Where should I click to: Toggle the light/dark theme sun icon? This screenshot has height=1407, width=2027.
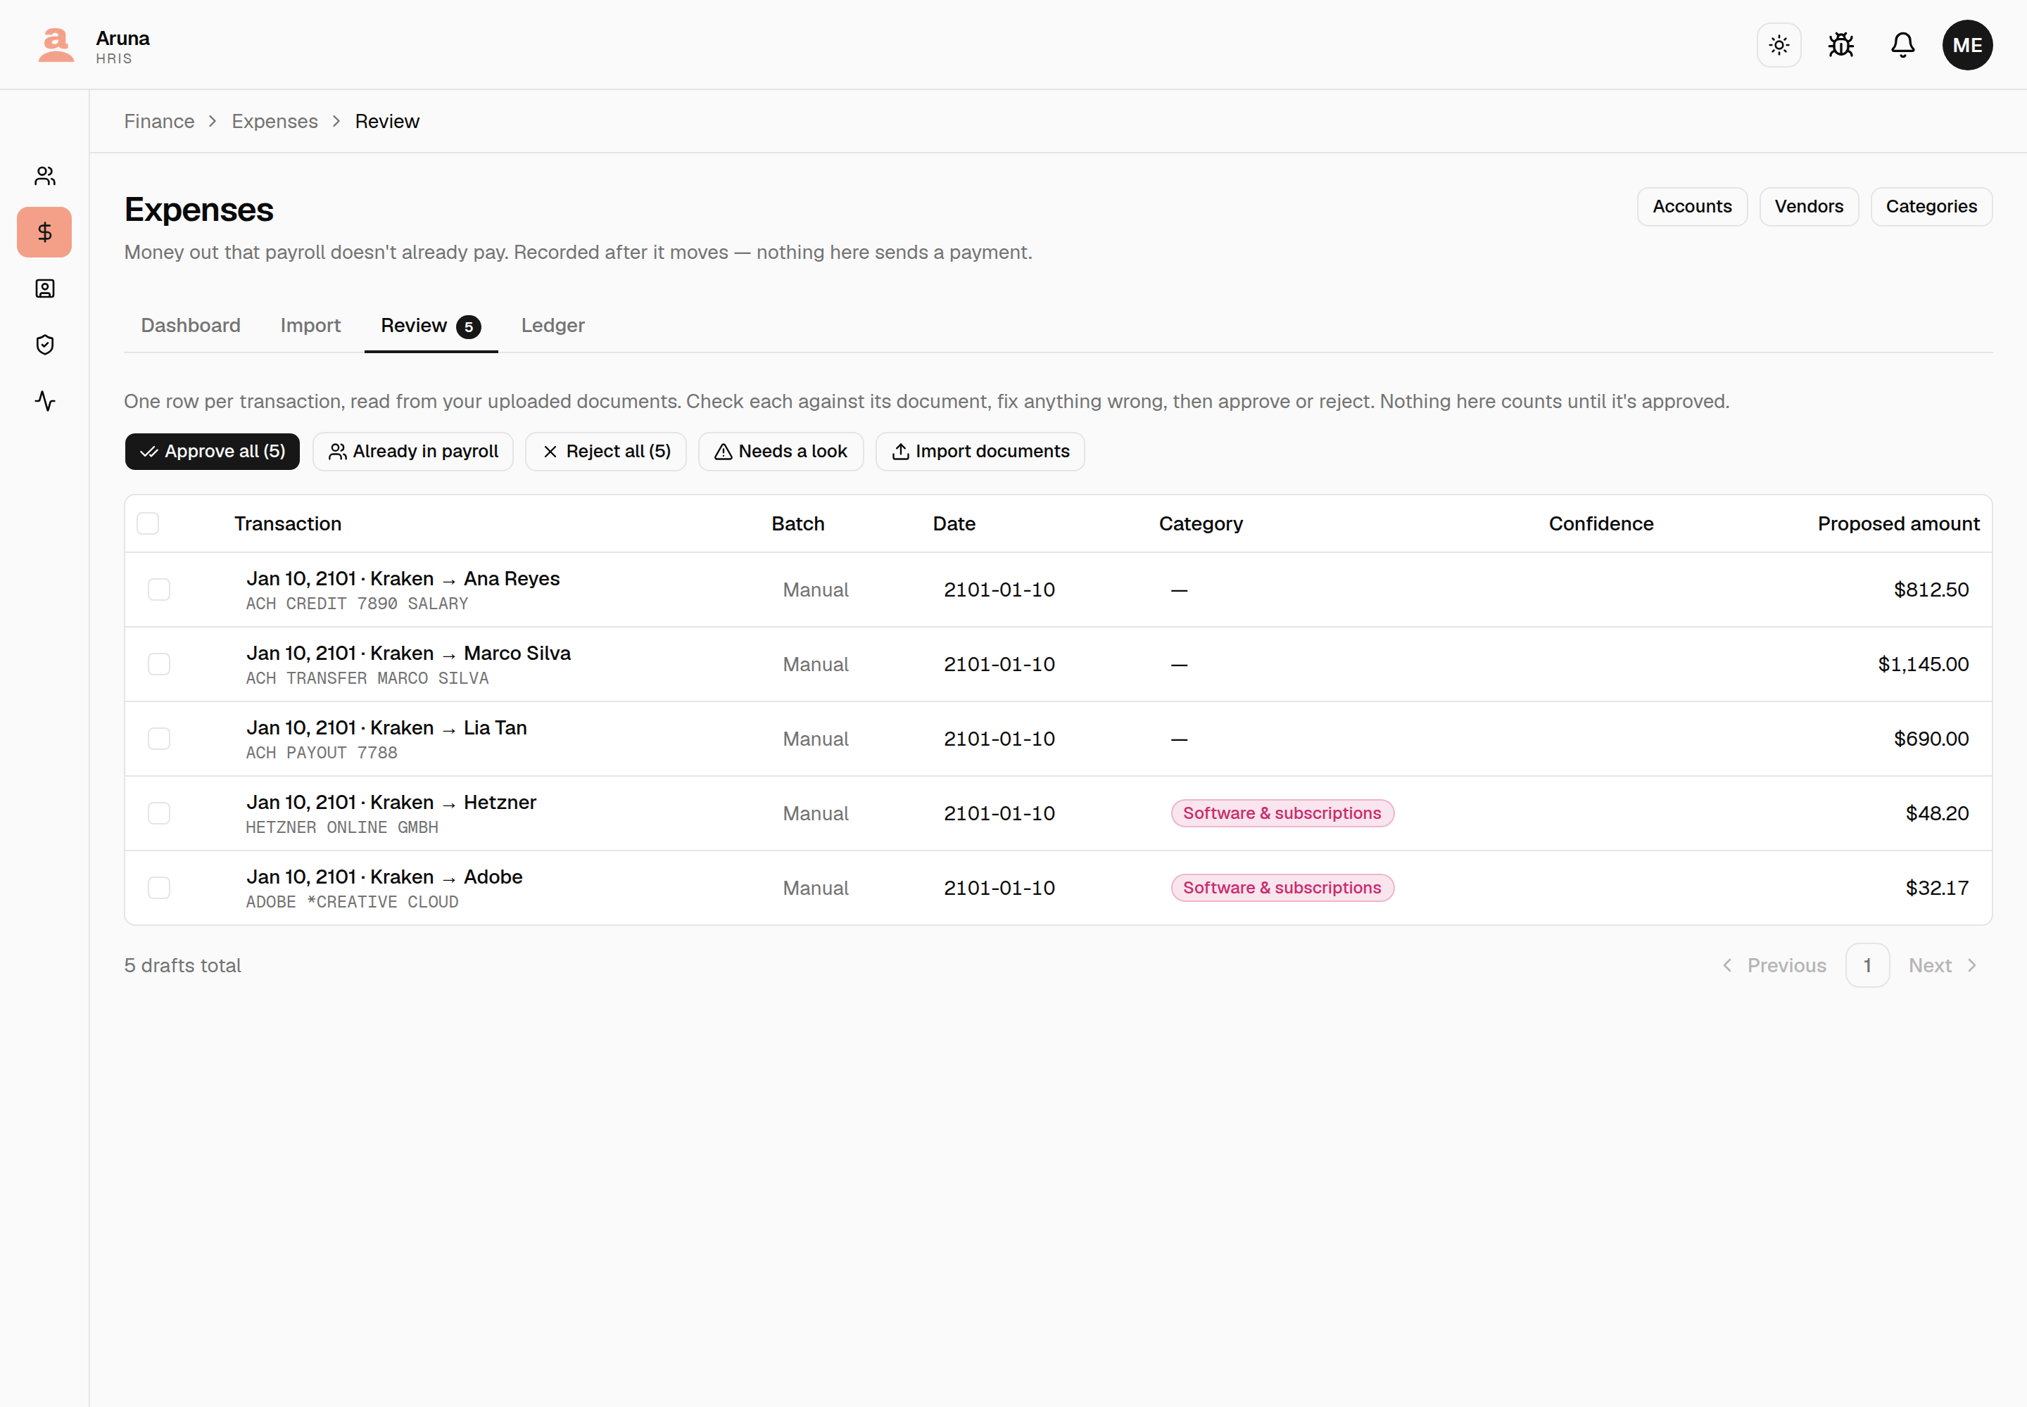coord(1779,45)
